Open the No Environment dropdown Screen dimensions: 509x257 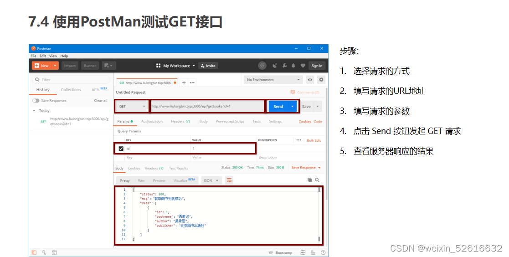pos(273,79)
